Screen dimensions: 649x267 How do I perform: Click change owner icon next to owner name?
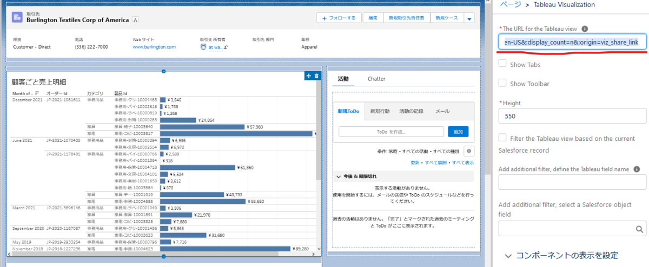[x=227, y=47]
